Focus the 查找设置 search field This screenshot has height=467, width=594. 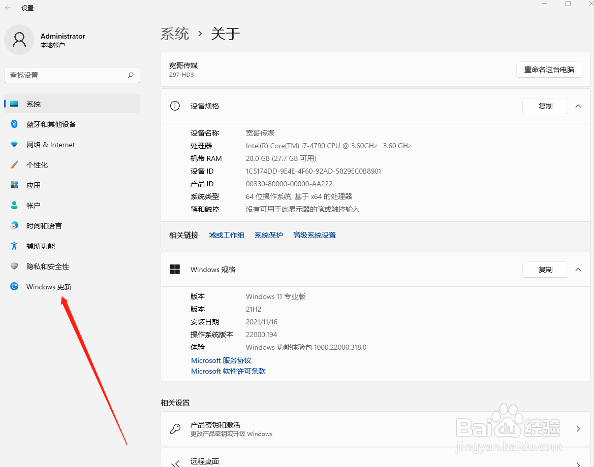[x=72, y=75]
